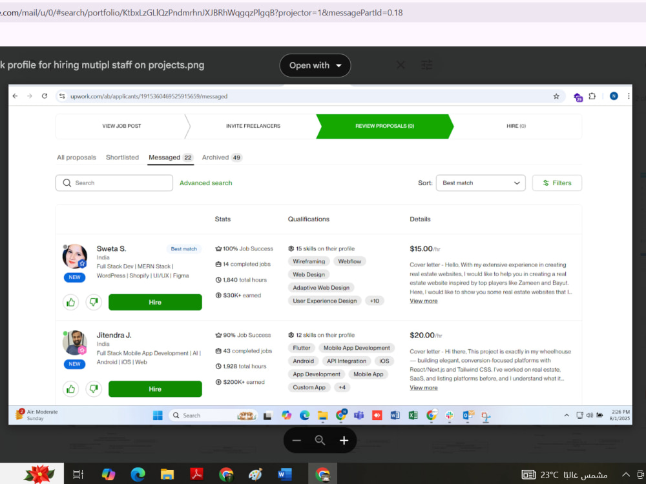Expand '+10' more skills for Sweta S.
This screenshot has width=646, height=484.
point(374,301)
